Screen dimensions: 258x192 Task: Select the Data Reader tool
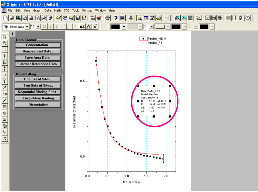click(5, 62)
